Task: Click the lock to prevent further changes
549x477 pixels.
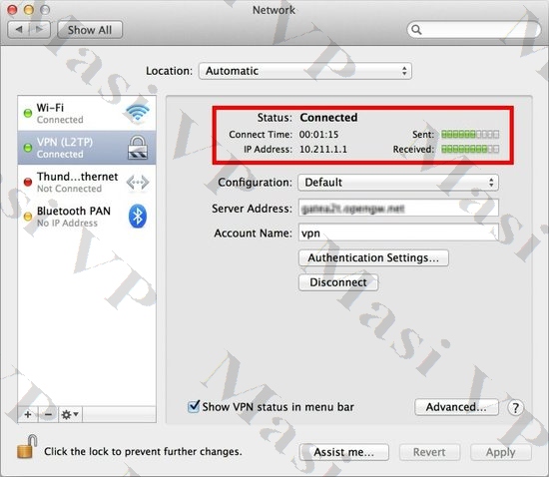Action: point(27,447)
